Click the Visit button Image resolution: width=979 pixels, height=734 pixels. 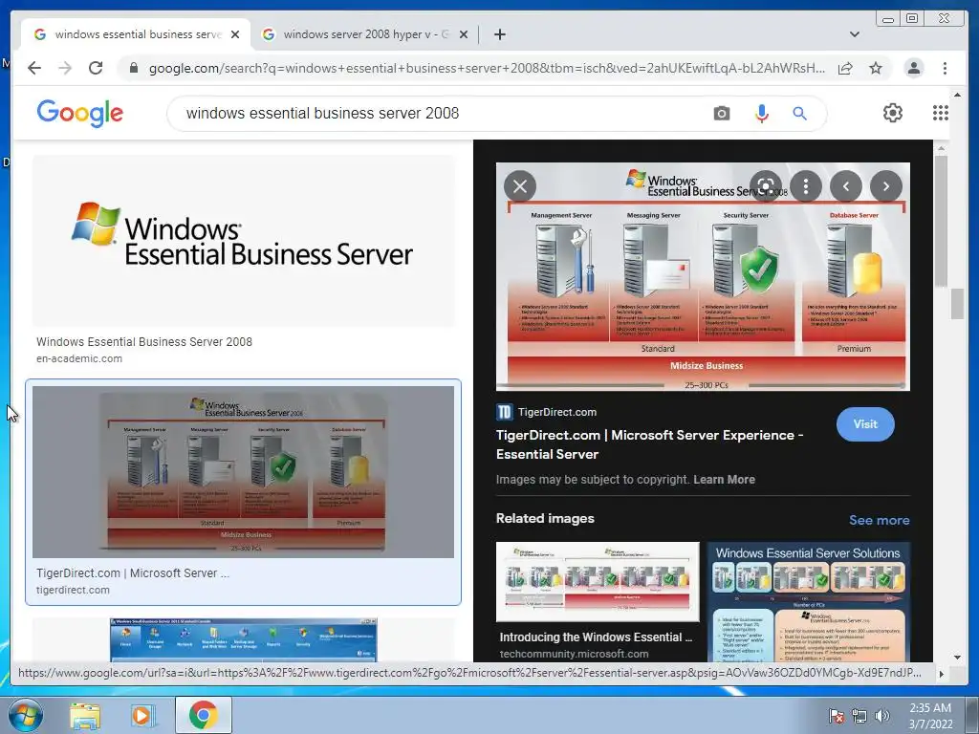[x=865, y=424]
